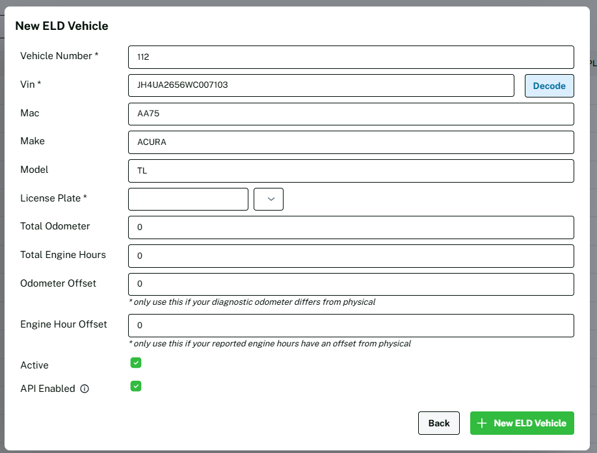The height and width of the screenshot is (453, 597).
Task: Click the Back button
Action: click(438, 423)
